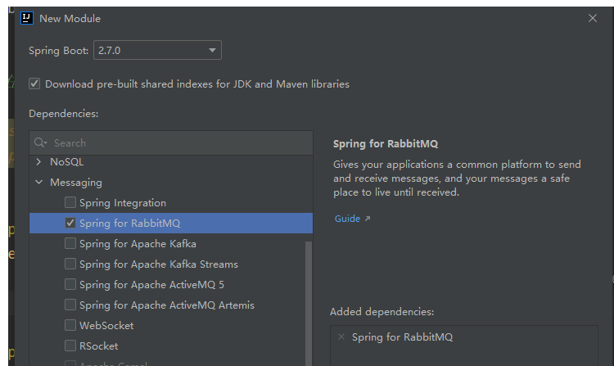The height and width of the screenshot is (366, 614).
Task: Click the IntelliJ IDEA logo icon
Action: [x=27, y=18]
